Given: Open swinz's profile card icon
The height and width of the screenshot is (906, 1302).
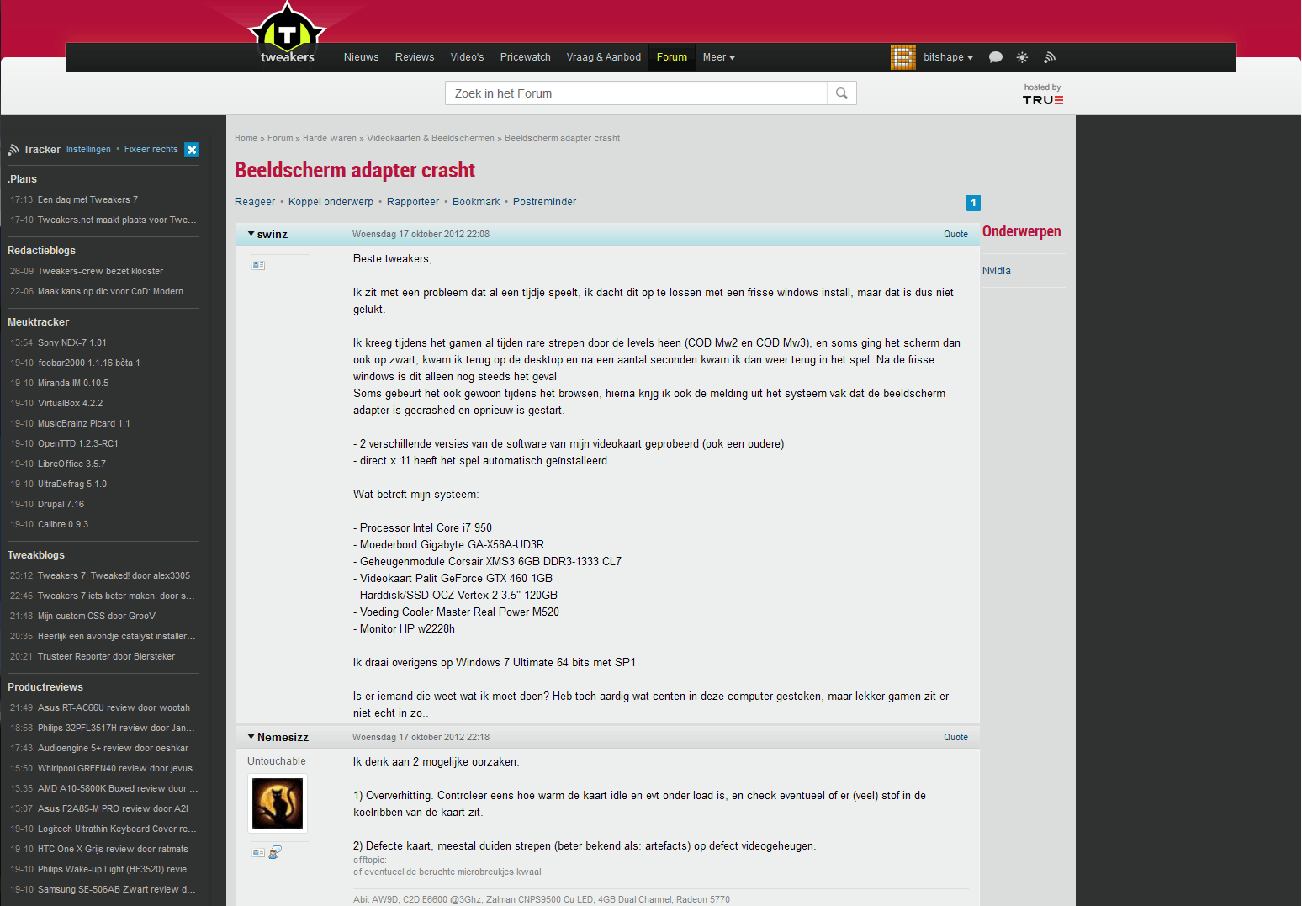Looking at the screenshot, I should (x=258, y=265).
